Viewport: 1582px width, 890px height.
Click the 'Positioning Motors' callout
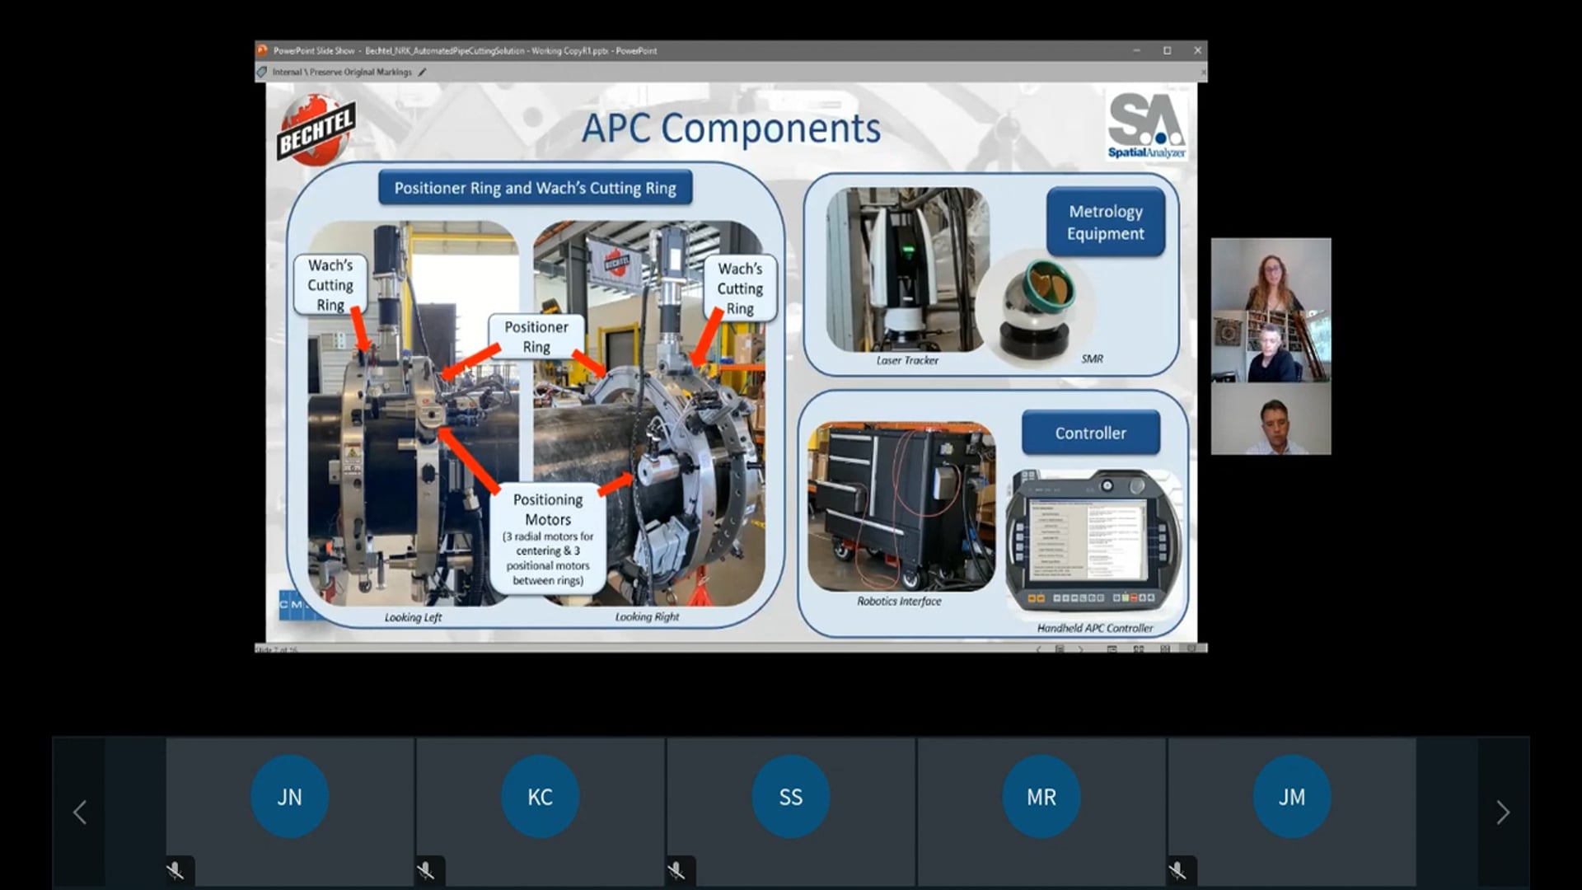[548, 539]
